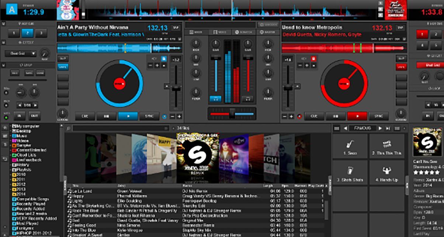Image resolution: width=444 pixels, height=237 pixels.
Task: Trigger the Hands Up sample pad
Action: 386,172
